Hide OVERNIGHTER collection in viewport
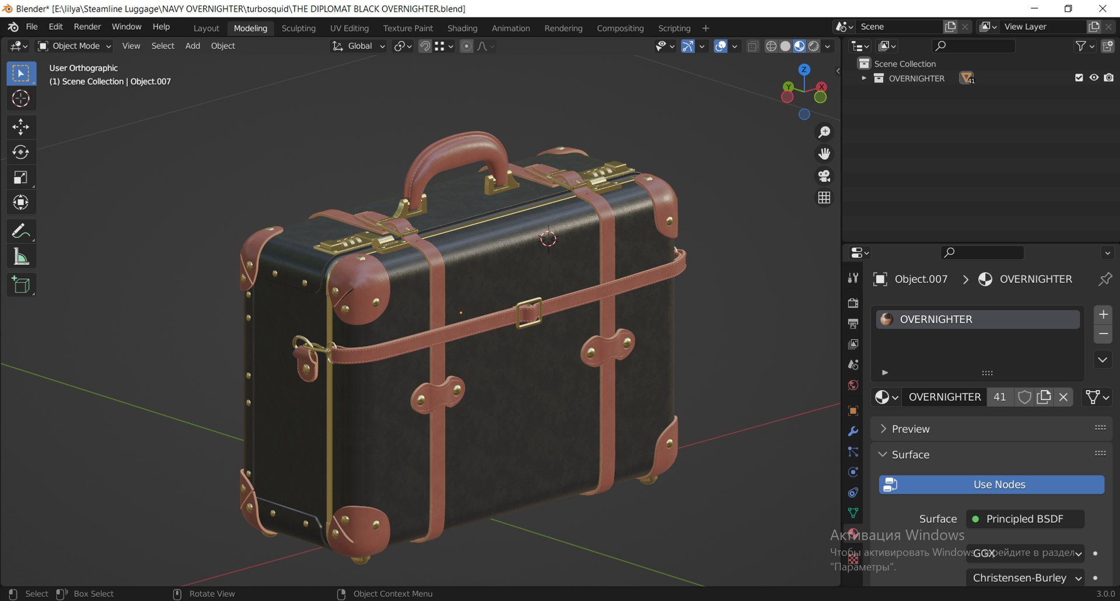This screenshot has width=1120, height=601. [x=1094, y=78]
